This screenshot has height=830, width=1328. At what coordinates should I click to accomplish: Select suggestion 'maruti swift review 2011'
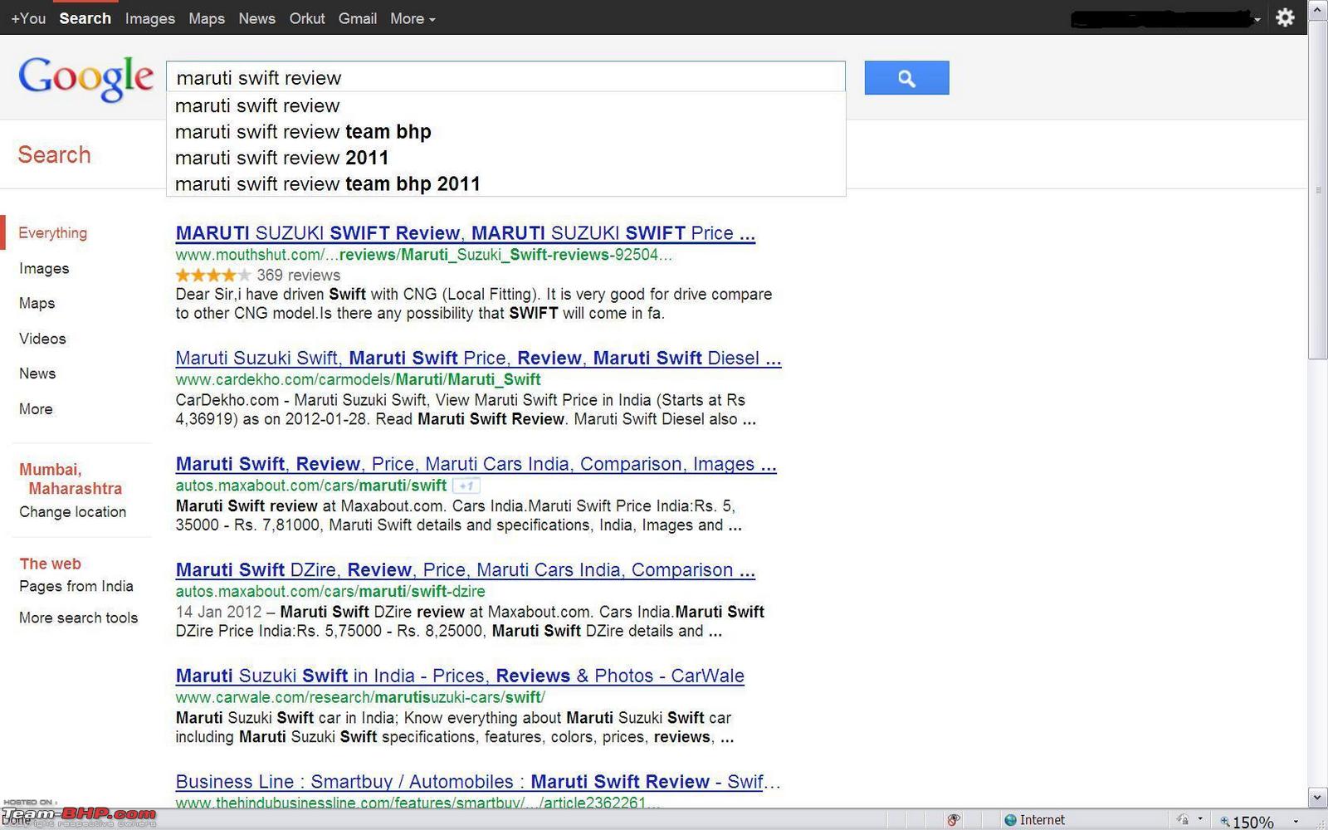(506, 158)
